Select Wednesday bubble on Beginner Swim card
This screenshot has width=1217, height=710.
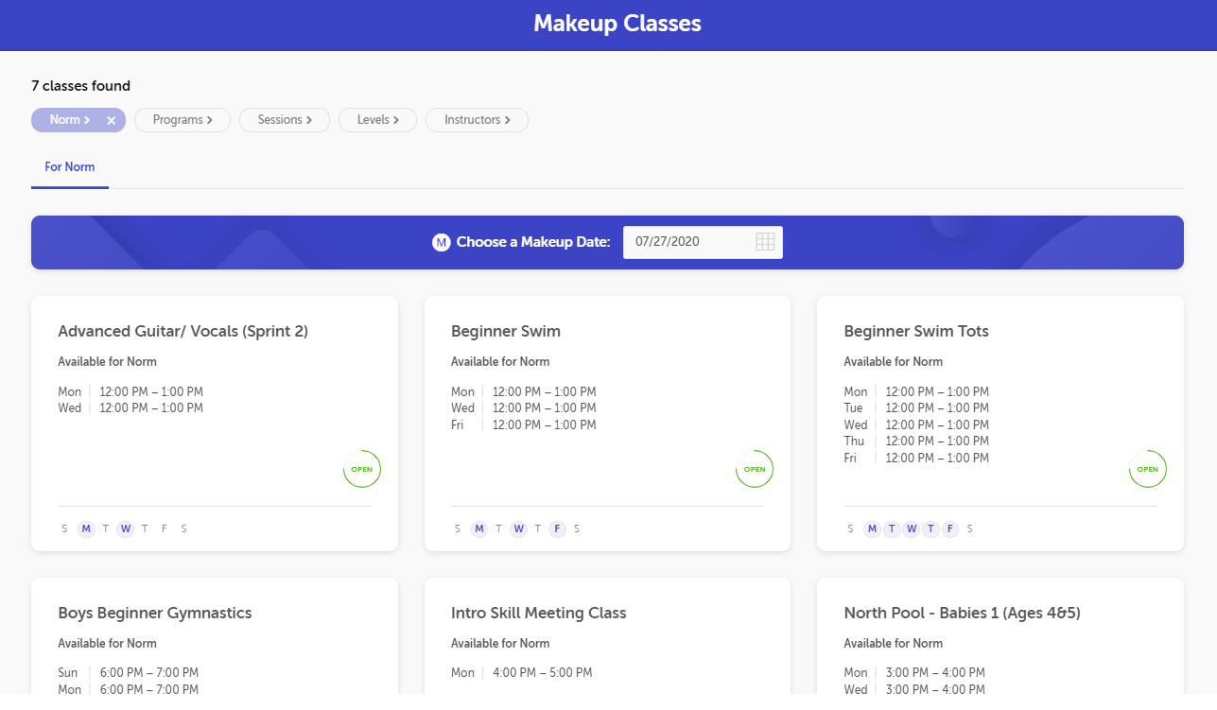pyautogui.click(x=518, y=528)
